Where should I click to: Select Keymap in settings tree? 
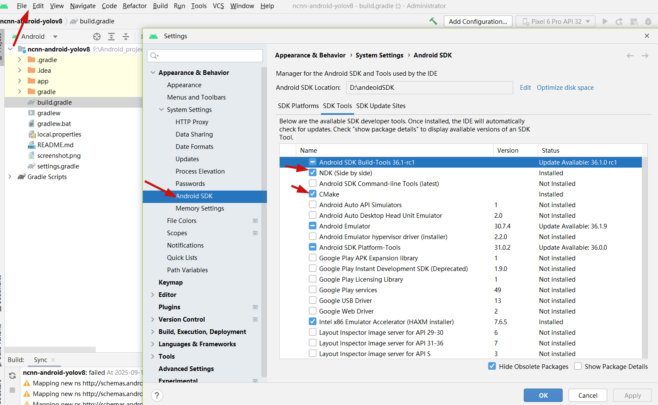pos(170,282)
